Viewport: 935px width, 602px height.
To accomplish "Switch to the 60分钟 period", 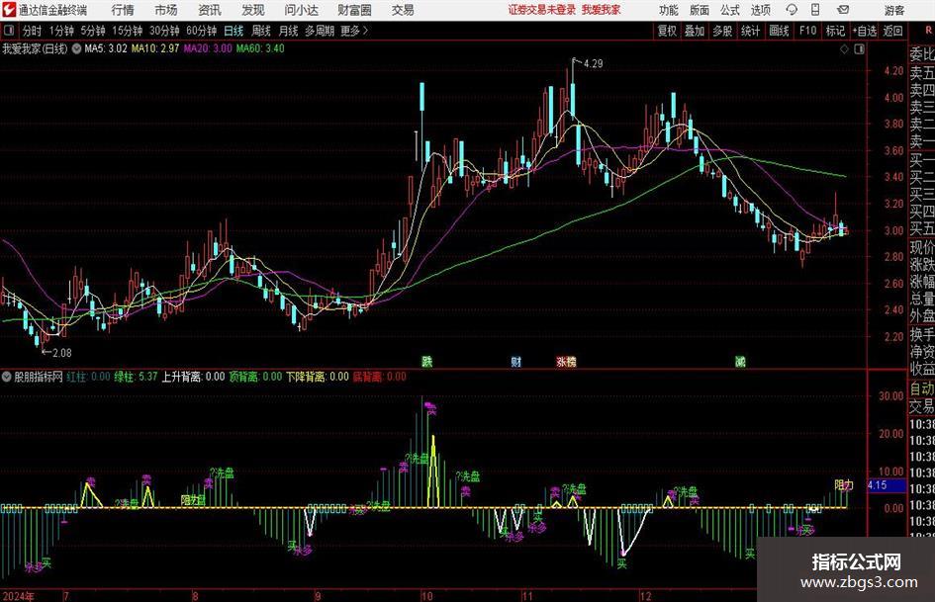I will click(x=202, y=31).
